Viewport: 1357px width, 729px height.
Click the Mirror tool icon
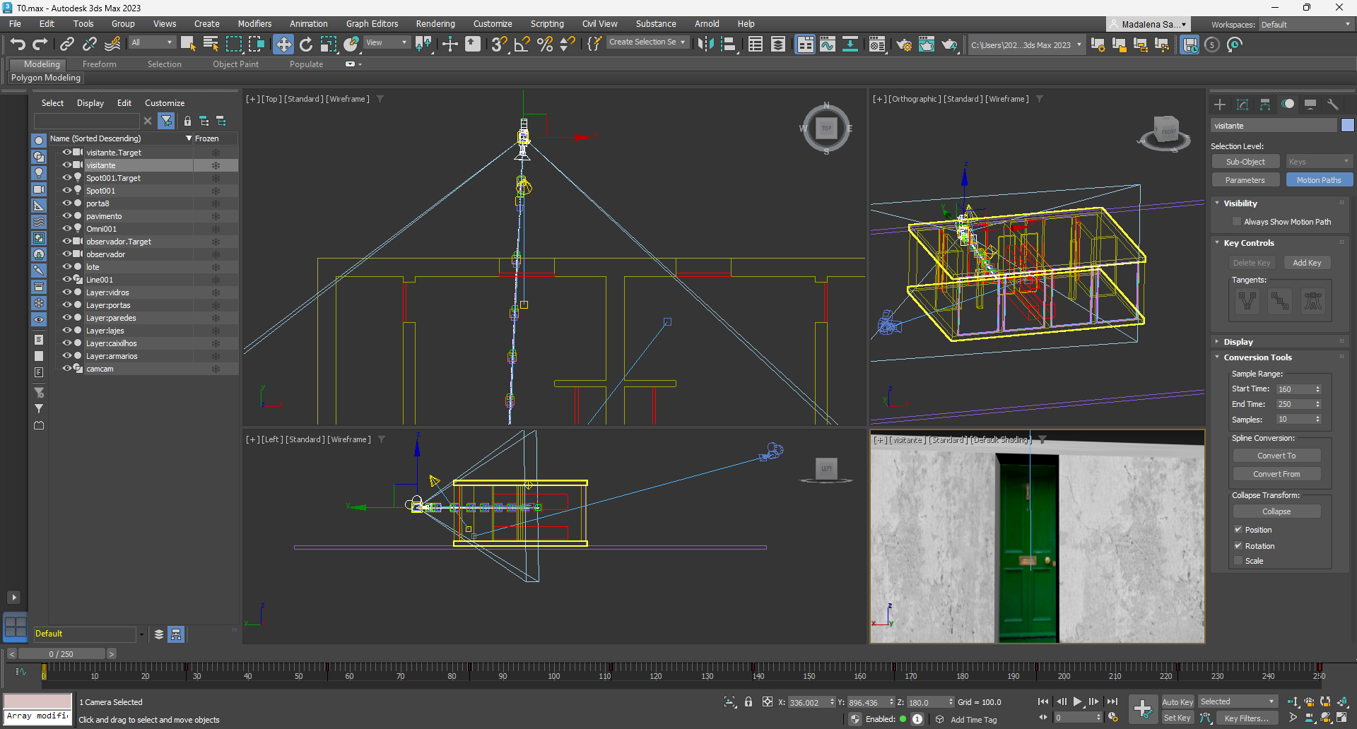[705, 45]
